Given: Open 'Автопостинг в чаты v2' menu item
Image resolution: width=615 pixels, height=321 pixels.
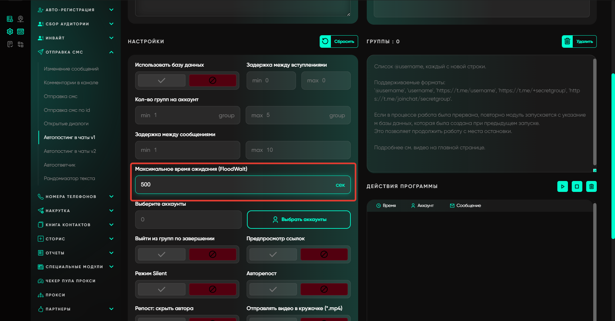Looking at the screenshot, I should click(70, 151).
